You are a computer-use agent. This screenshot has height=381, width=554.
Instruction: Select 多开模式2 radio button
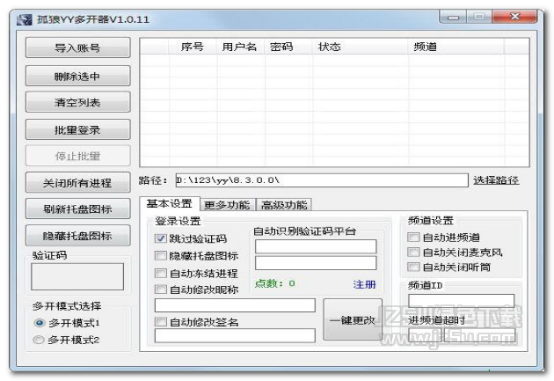38,340
